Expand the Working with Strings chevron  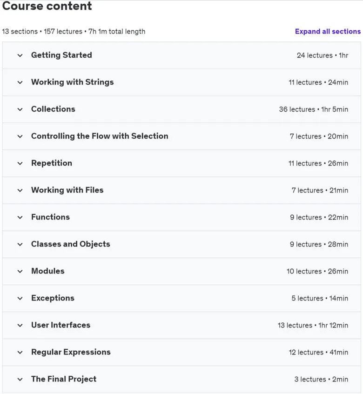(x=20, y=82)
